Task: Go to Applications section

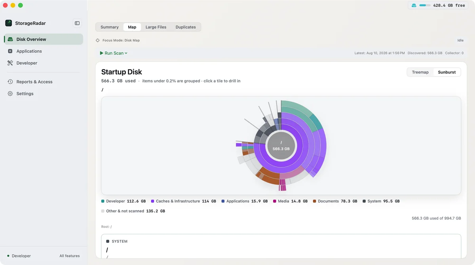Action: (44, 51)
